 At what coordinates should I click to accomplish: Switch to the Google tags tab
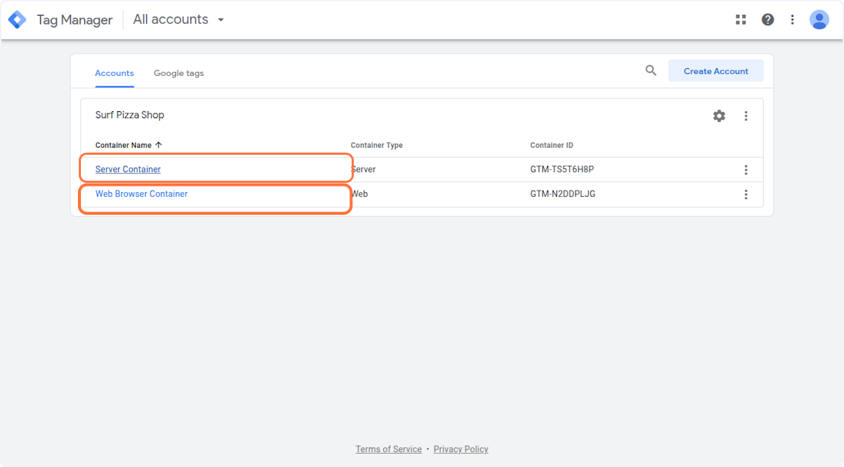point(179,73)
